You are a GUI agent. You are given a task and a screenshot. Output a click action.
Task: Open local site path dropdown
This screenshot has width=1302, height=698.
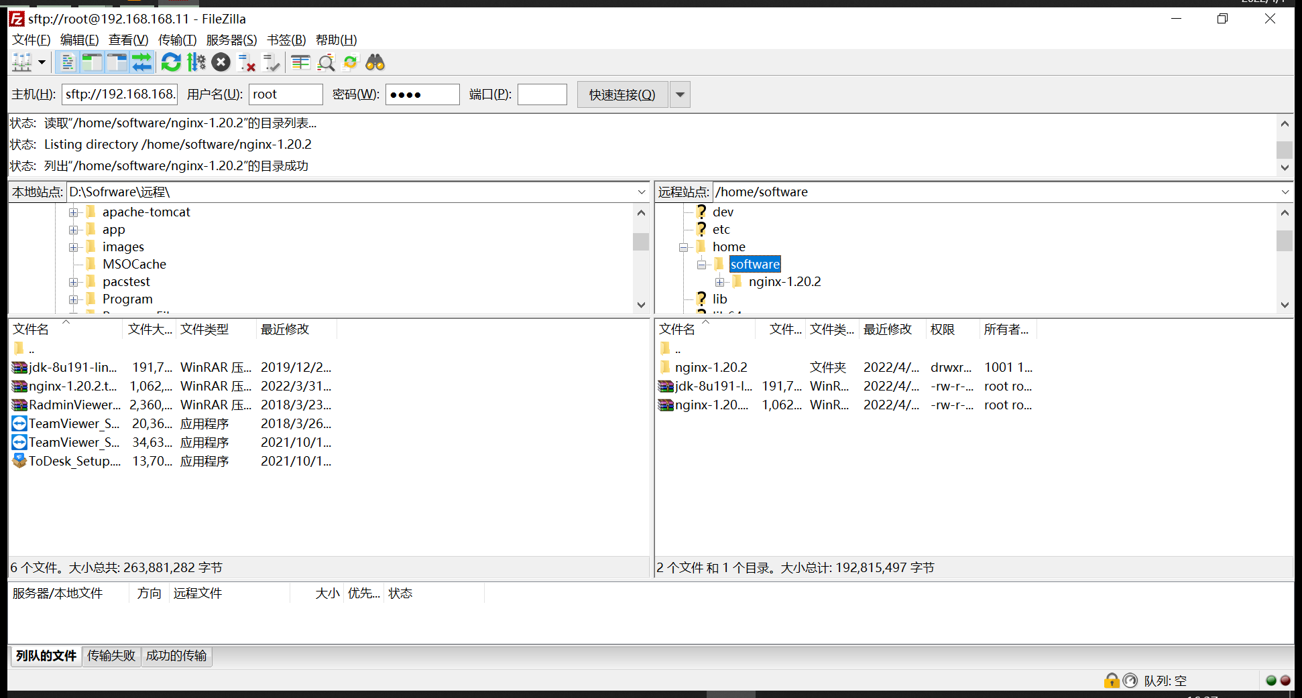pyautogui.click(x=642, y=192)
